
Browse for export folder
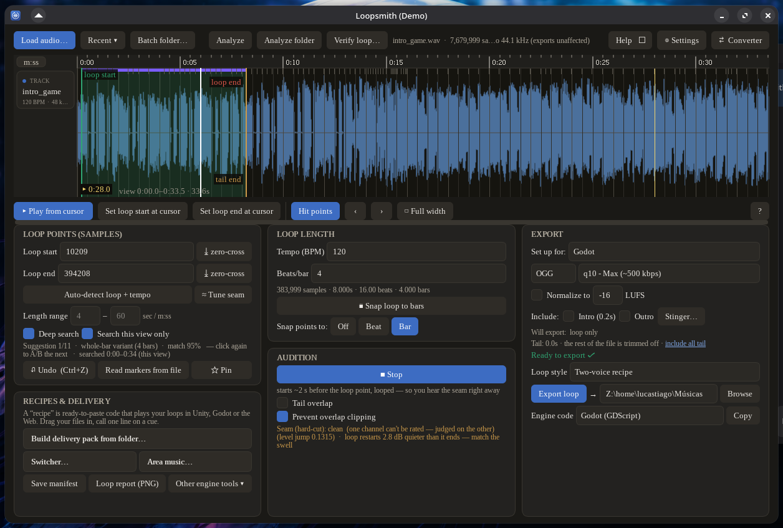740,393
